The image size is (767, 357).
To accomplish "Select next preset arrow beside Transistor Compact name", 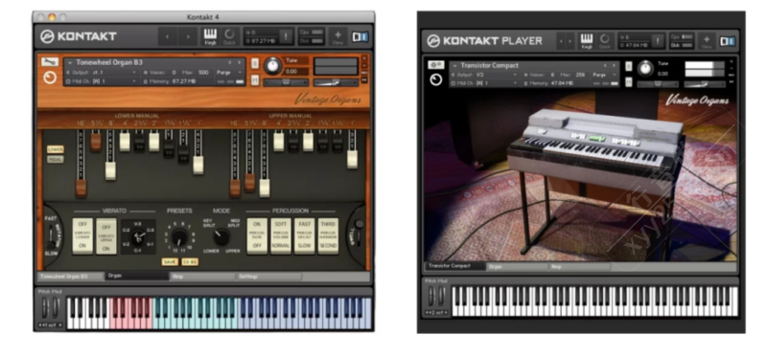I will tap(614, 65).
